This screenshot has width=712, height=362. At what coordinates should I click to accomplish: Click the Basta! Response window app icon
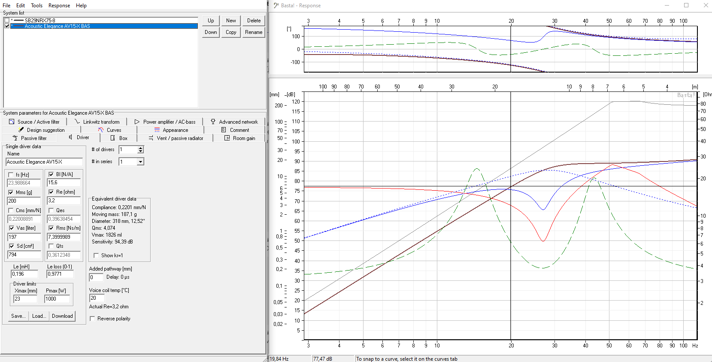[x=276, y=5]
